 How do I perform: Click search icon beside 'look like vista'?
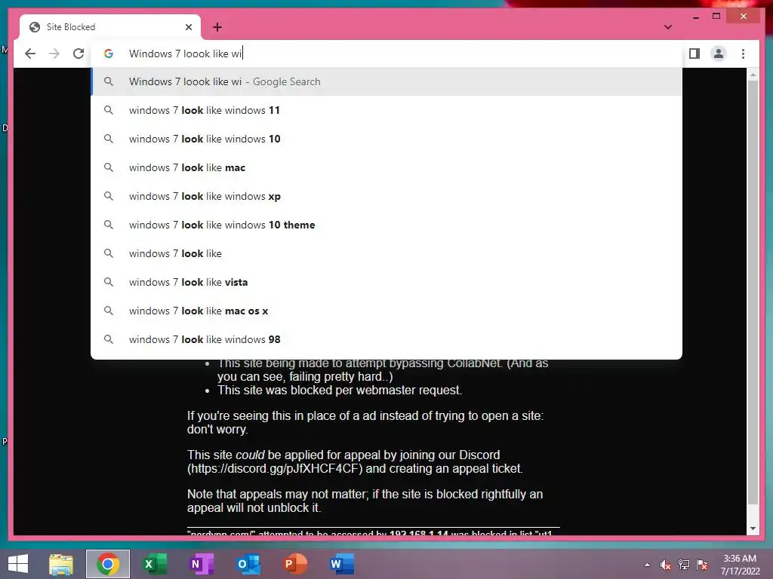click(109, 282)
